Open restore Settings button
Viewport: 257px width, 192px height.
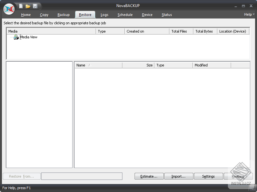pos(208,176)
